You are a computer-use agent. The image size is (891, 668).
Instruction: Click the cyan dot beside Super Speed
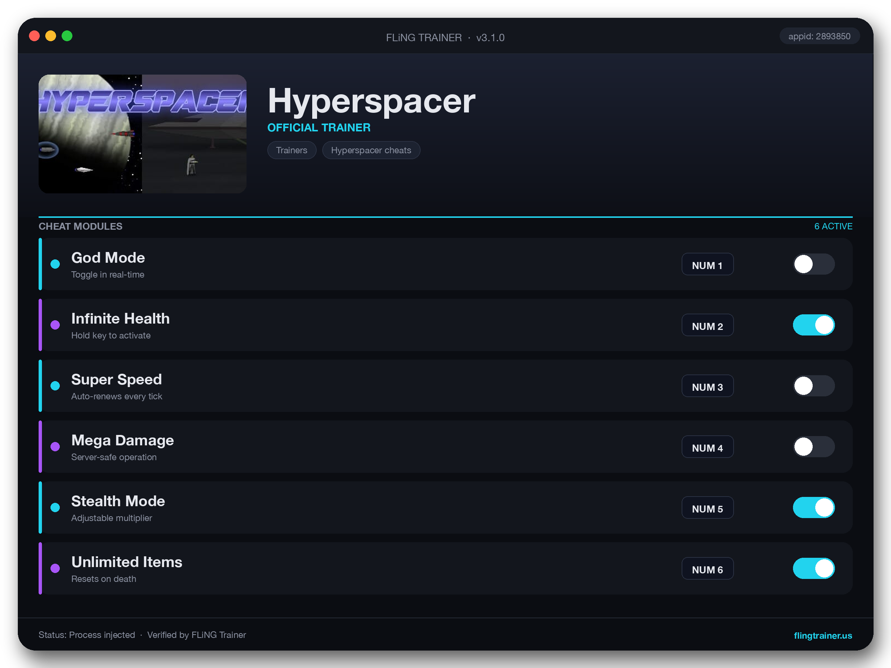55,386
